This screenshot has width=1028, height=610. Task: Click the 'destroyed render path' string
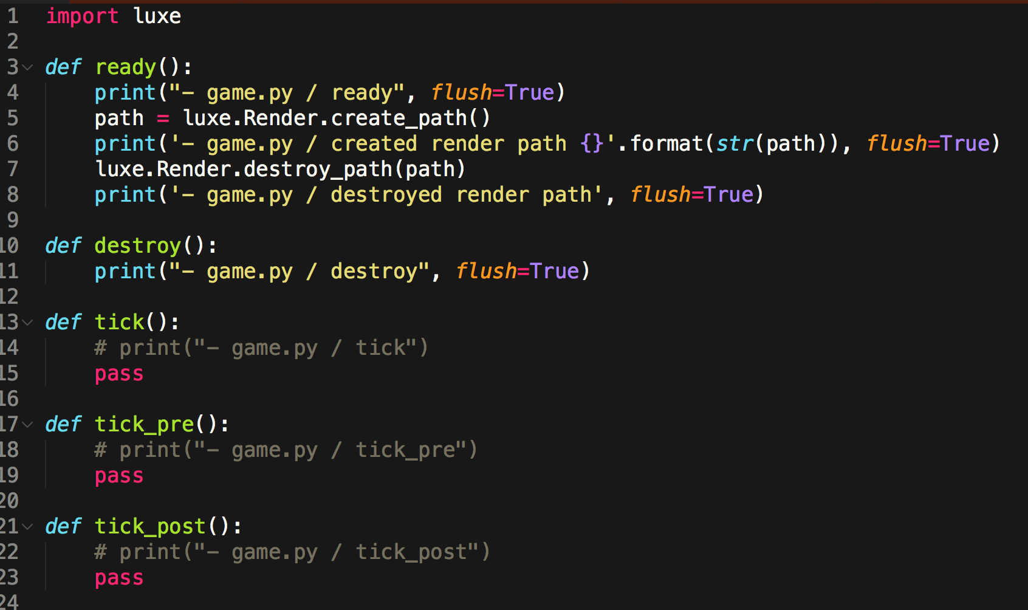(x=386, y=195)
